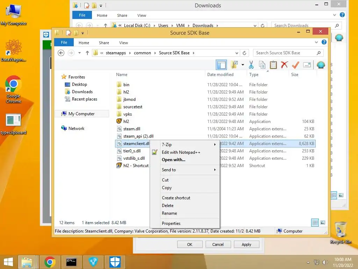Viewport: 358px width, 269px height.
Task: Select Downloads under Favorites
Action: click(79, 92)
